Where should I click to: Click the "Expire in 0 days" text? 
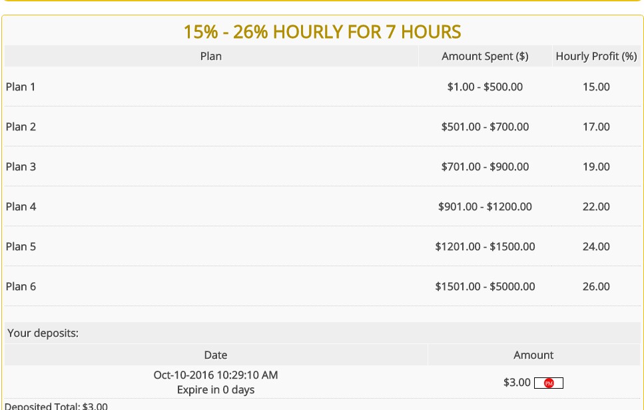(x=216, y=390)
